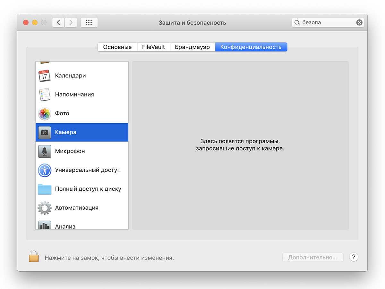The image size is (385, 289).
Task: Click the Calendars icon in sidebar
Action: (x=44, y=76)
